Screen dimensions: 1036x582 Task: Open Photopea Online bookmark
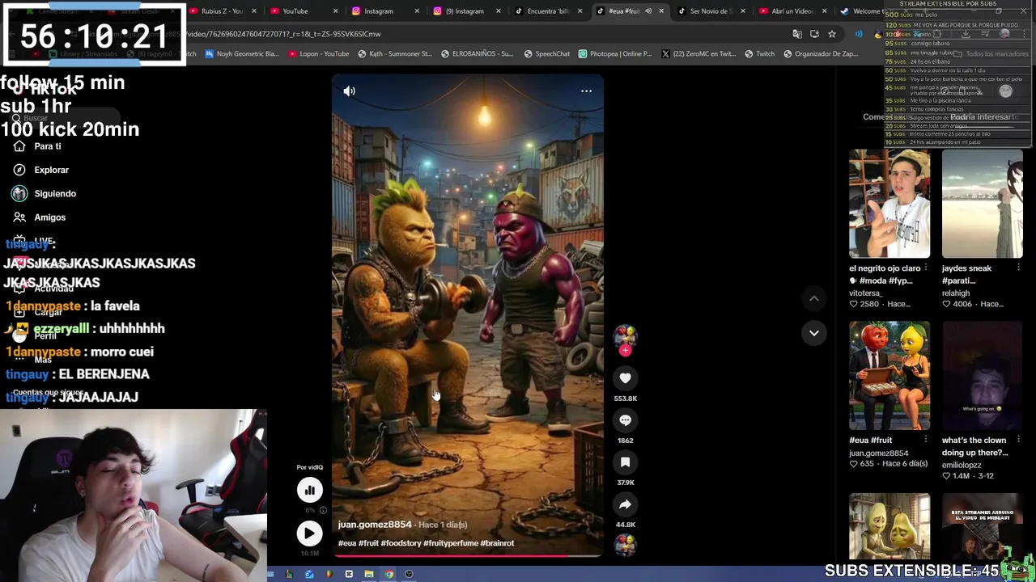pyautogui.click(x=614, y=54)
